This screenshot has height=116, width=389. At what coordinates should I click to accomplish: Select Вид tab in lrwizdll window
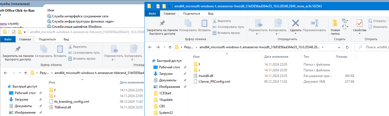210,13
